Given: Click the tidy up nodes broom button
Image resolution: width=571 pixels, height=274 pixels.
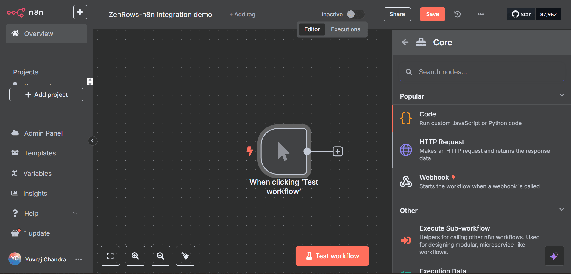Looking at the screenshot, I should click(x=185, y=256).
